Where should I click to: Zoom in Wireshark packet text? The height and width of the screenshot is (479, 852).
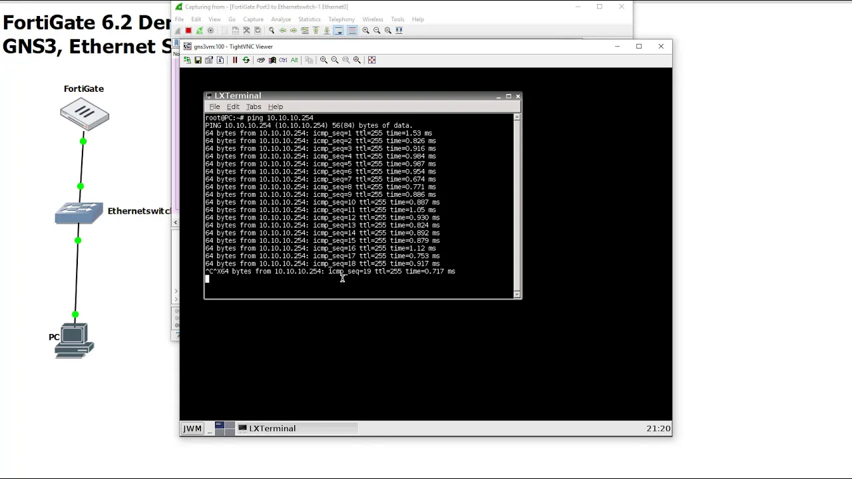pyautogui.click(x=365, y=31)
